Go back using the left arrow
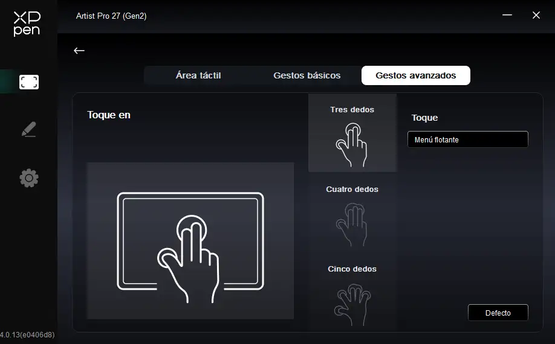This screenshot has height=344, width=555. pyautogui.click(x=79, y=51)
